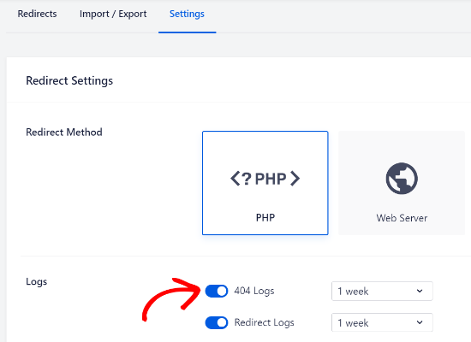This screenshot has width=471, height=342.
Task: Click the Web Server globe icon
Action: (402, 179)
